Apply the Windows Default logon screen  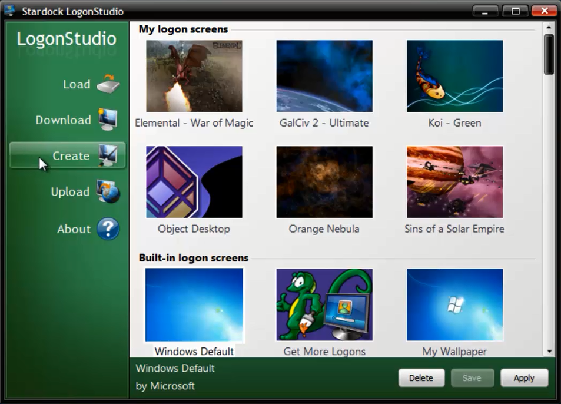[523, 377]
